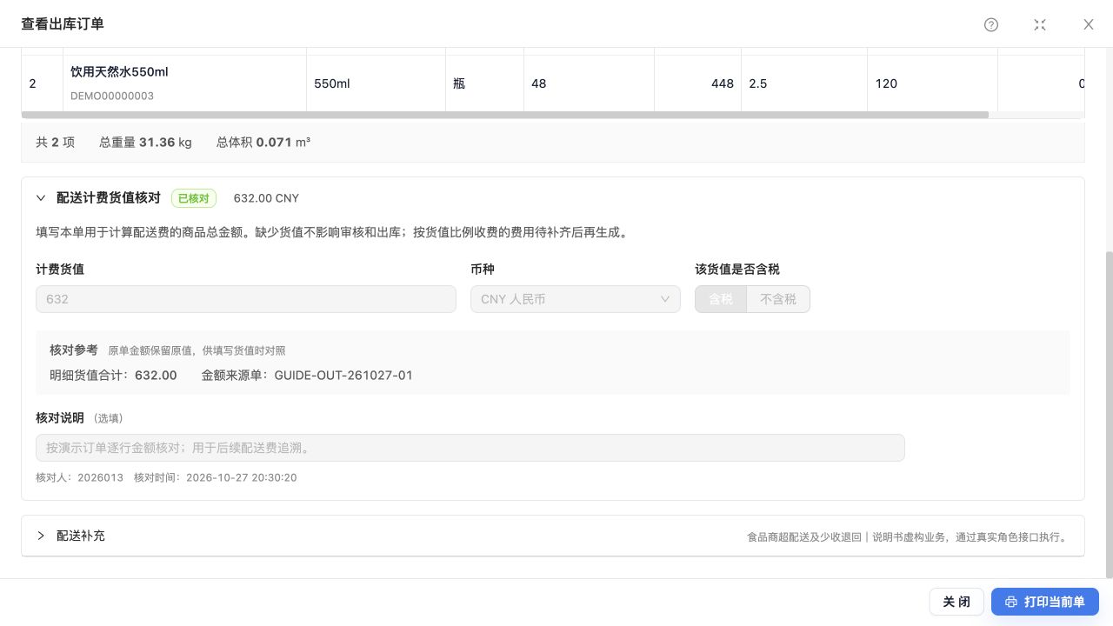Viewport: 1113px width, 626px height.
Task: Click the product name 饮用天然水550ml
Action: pyautogui.click(x=119, y=72)
